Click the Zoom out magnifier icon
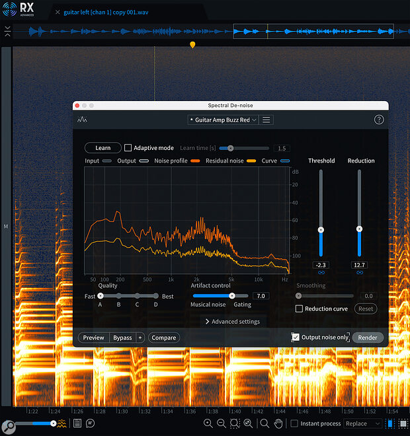This screenshot has height=436, width=410. tap(222, 423)
